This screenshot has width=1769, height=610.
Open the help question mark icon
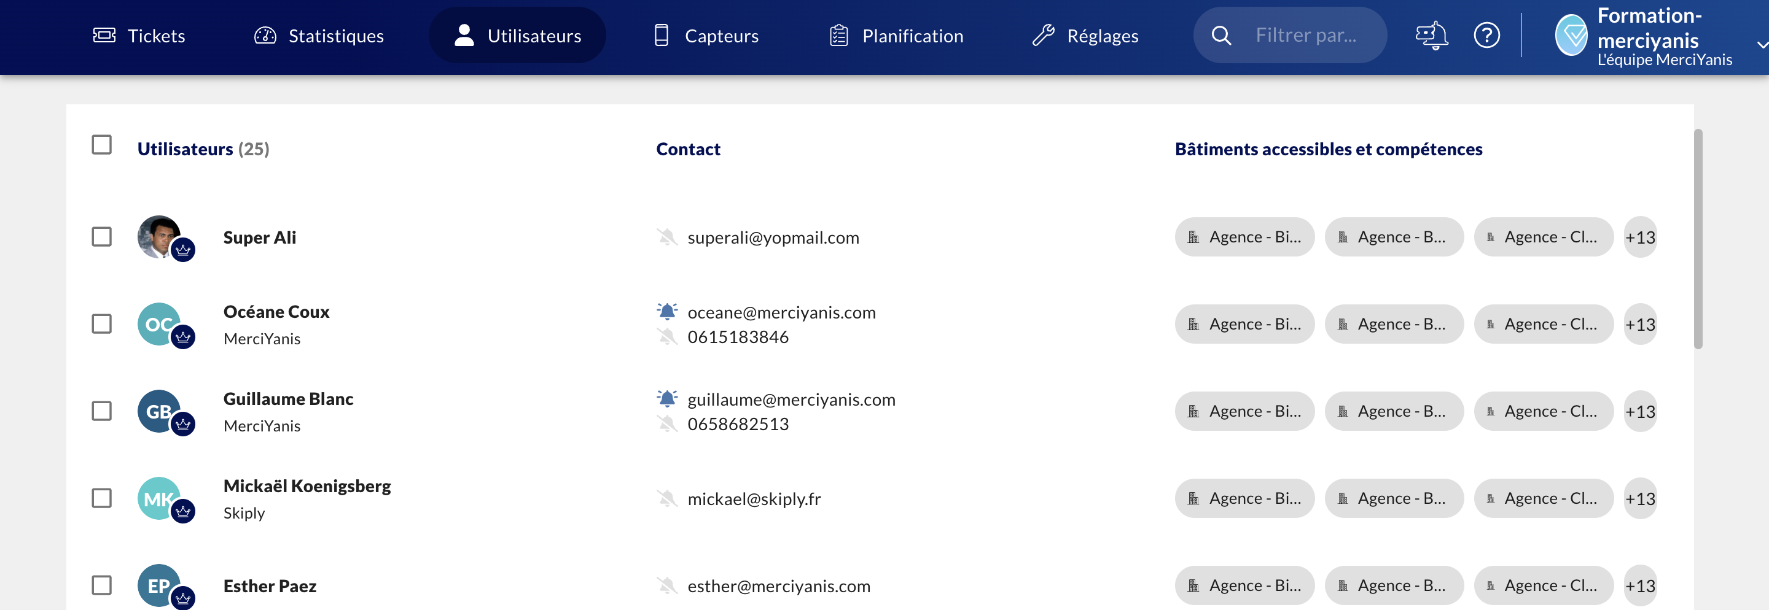tap(1486, 35)
